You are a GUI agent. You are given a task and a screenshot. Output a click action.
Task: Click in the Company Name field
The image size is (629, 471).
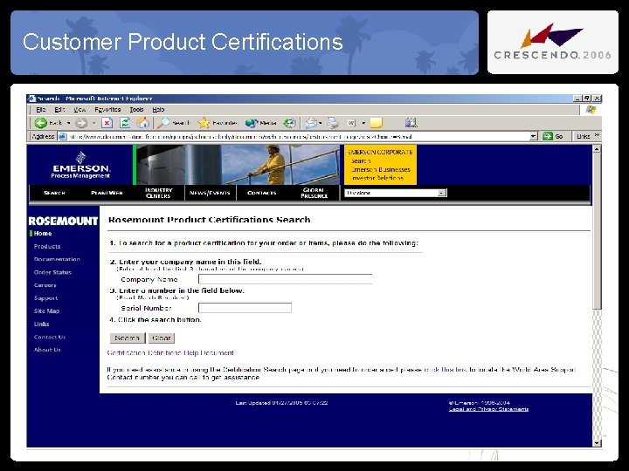285,279
